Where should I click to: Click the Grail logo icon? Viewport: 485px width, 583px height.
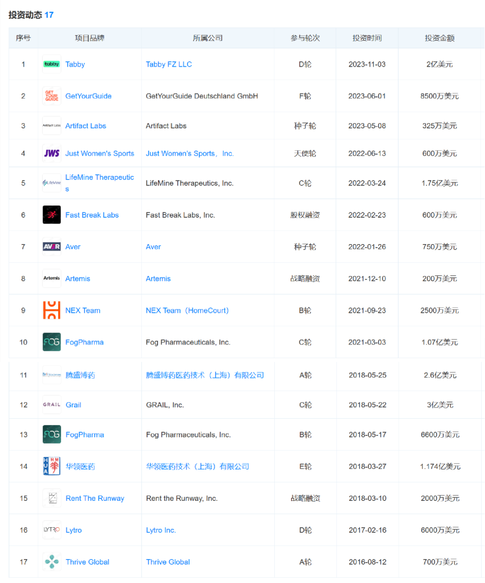pyautogui.click(x=52, y=405)
